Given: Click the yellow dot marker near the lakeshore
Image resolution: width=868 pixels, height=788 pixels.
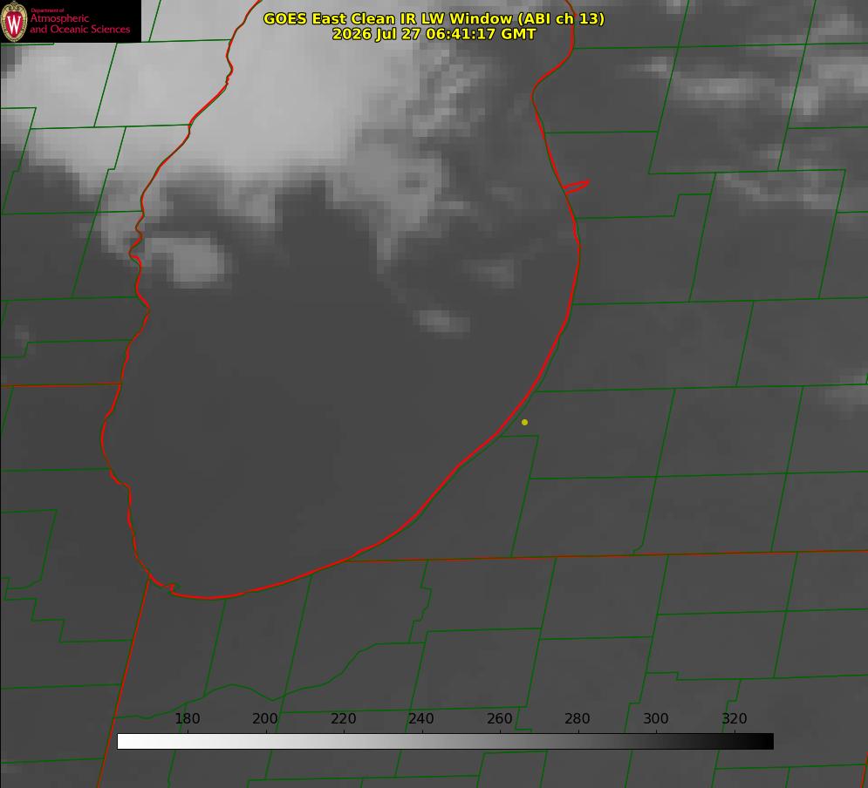Looking at the screenshot, I should click(x=524, y=422).
